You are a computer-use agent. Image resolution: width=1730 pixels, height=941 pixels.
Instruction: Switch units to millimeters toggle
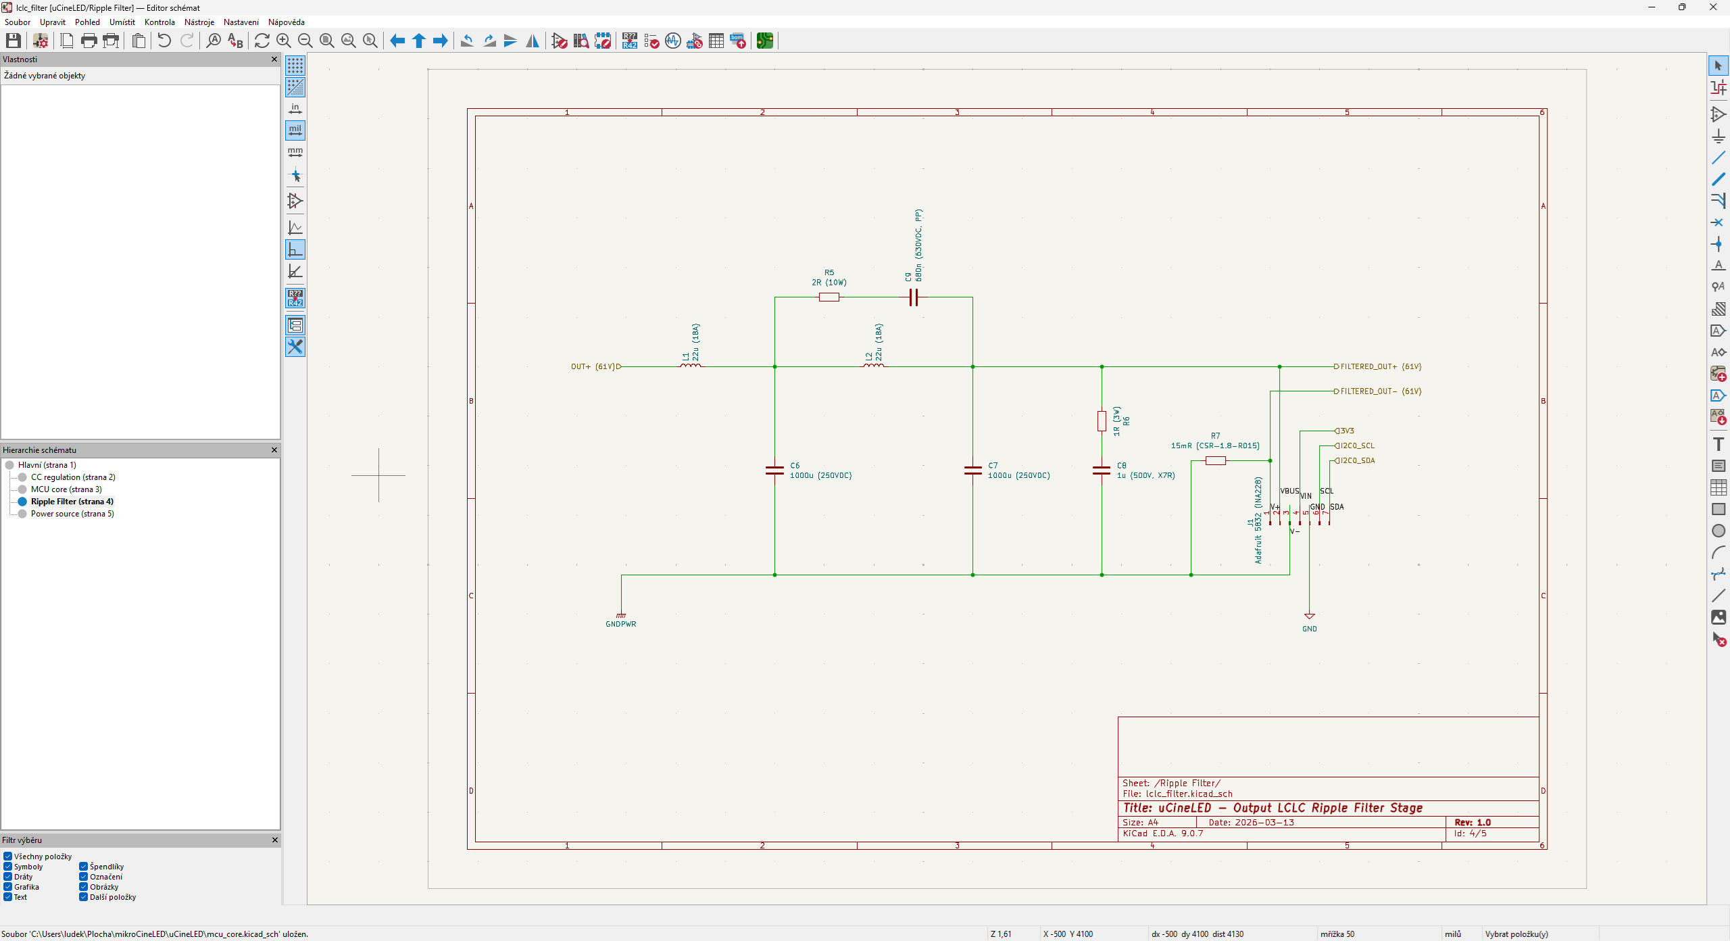click(x=295, y=152)
